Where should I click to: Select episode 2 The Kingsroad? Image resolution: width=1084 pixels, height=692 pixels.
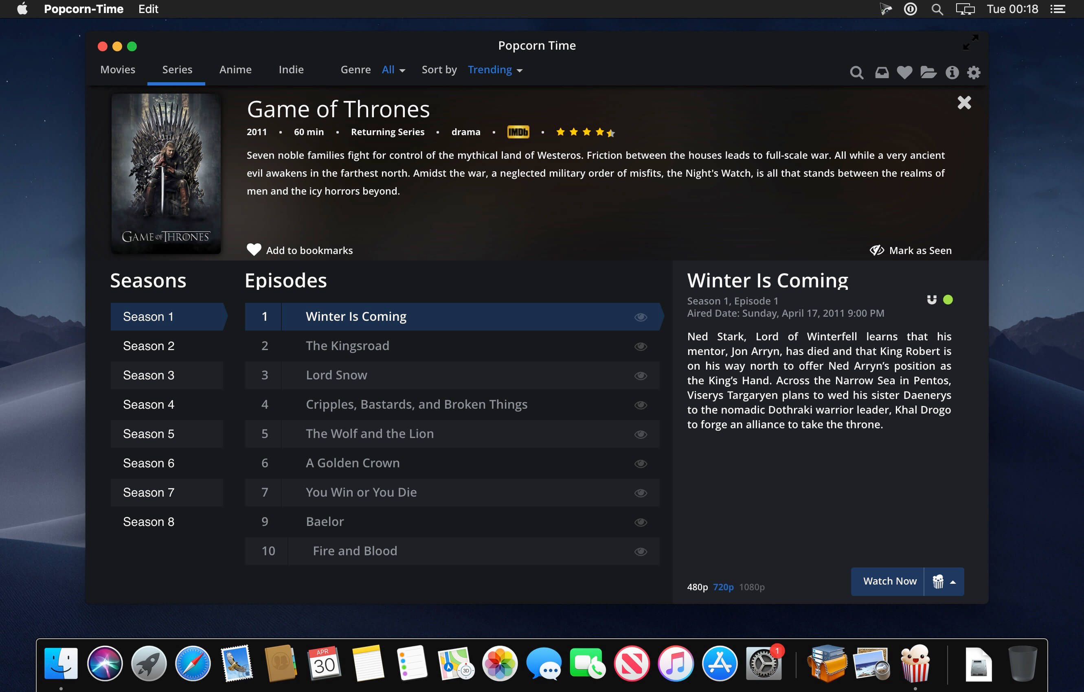(452, 346)
